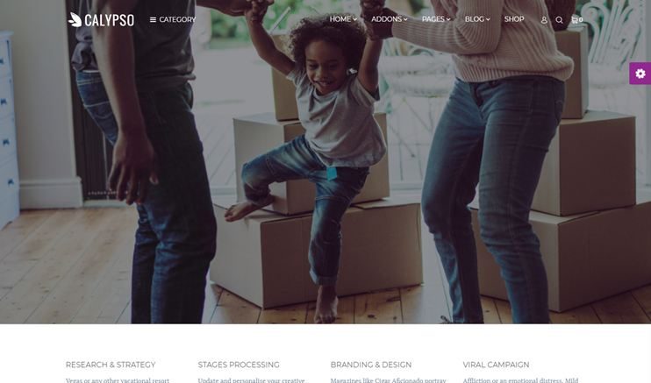Viewport: 651px width, 383px height.
Task: Click the Stages Processing heading
Action: click(239, 365)
